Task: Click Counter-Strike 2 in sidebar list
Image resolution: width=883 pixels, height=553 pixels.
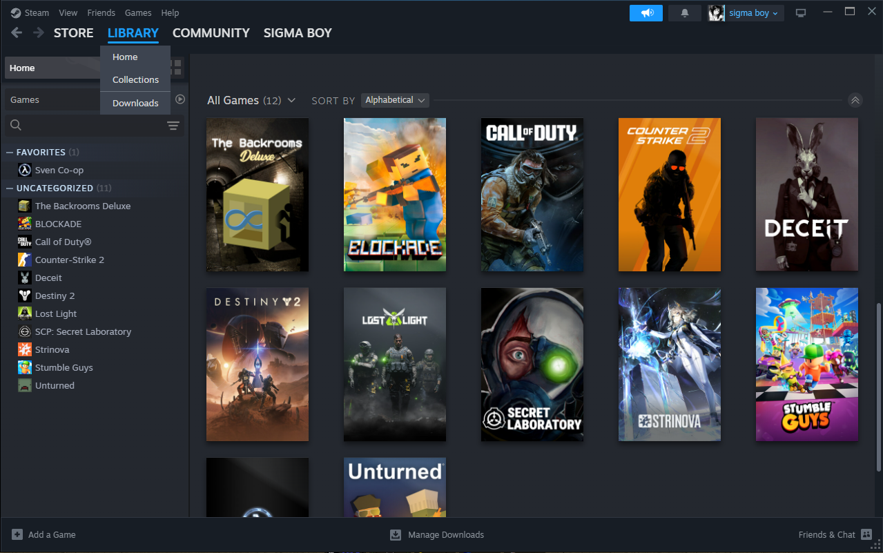Action: click(x=69, y=260)
